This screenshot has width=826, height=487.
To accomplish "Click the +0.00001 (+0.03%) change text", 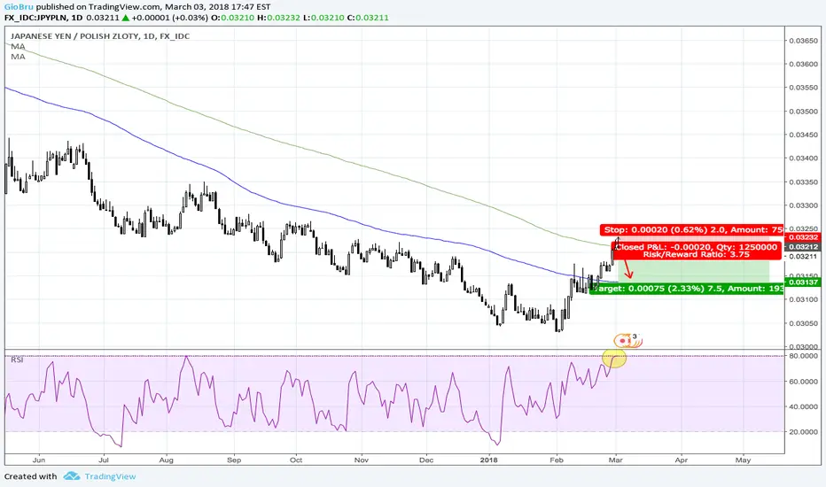I will point(169,18).
